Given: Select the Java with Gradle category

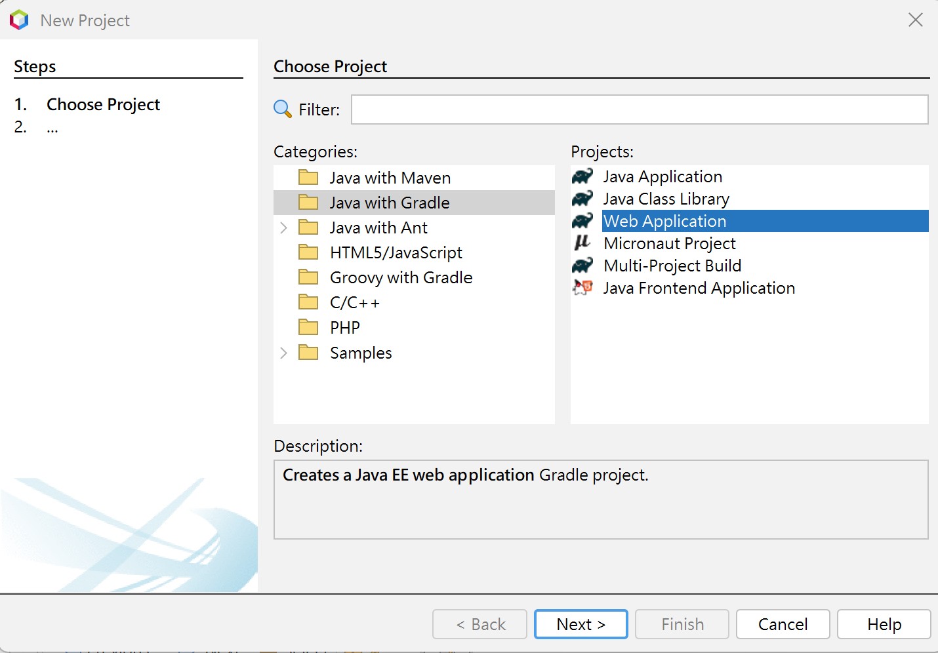Looking at the screenshot, I should tap(389, 203).
